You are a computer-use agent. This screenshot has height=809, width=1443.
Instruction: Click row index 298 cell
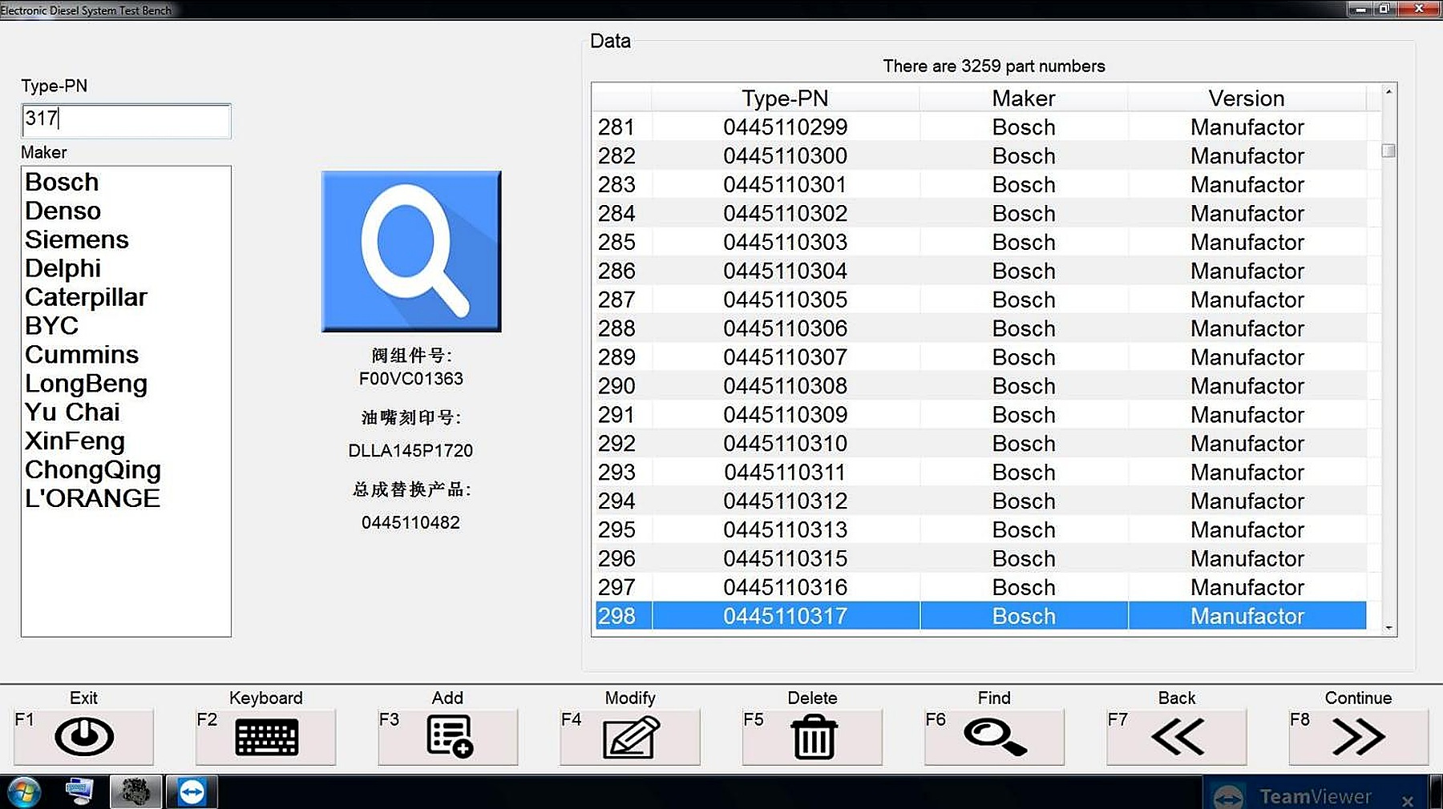(624, 616)
